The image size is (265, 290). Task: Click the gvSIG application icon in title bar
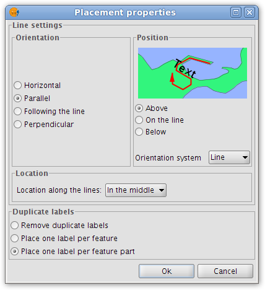[14, 12]
